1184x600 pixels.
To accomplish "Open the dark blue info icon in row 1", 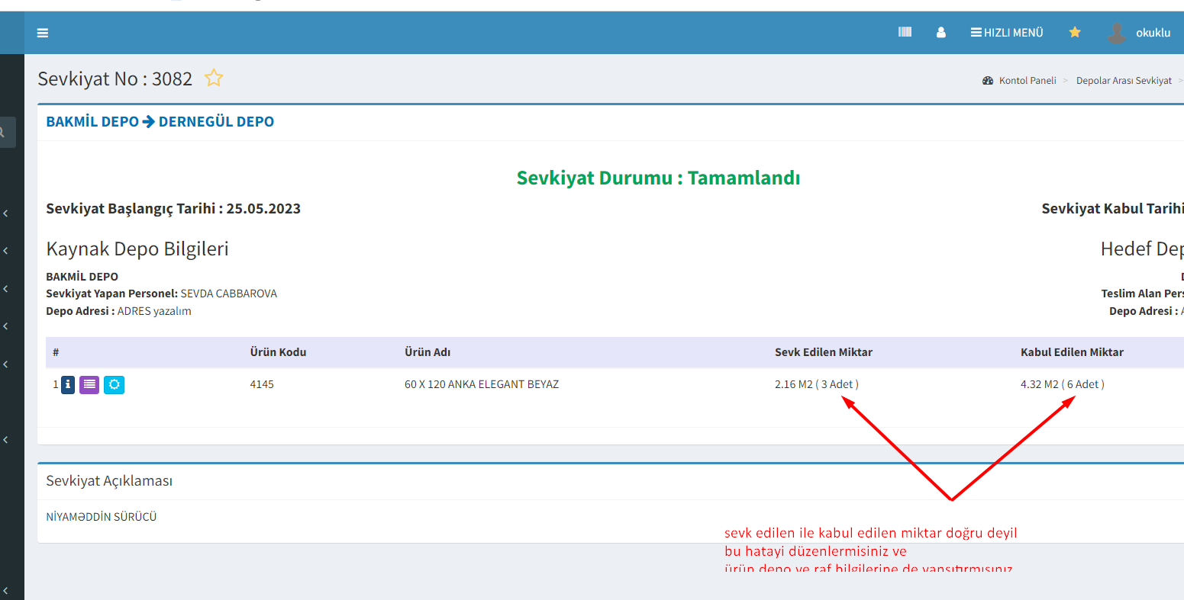I will (x=68, y=385).
